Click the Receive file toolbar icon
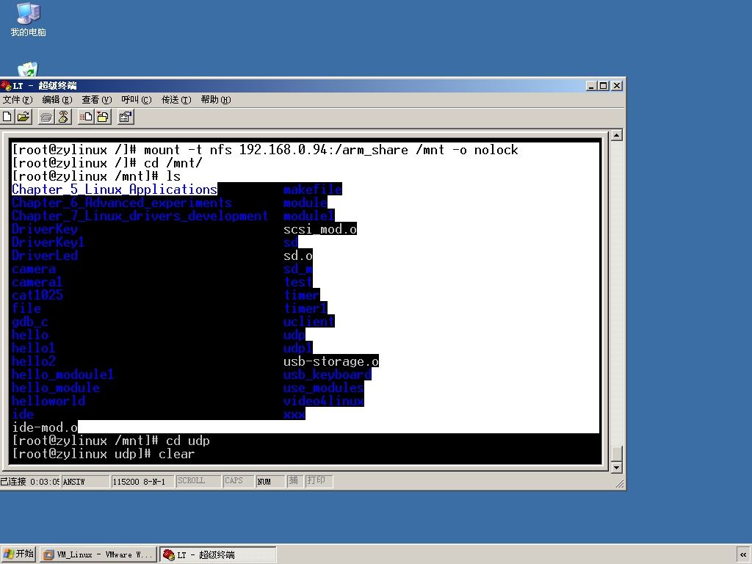The width and height of the screenshot is (752, 564). (103, 117)
